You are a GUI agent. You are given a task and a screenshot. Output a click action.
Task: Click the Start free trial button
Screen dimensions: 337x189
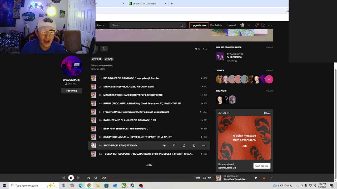[x=262, y=166]
